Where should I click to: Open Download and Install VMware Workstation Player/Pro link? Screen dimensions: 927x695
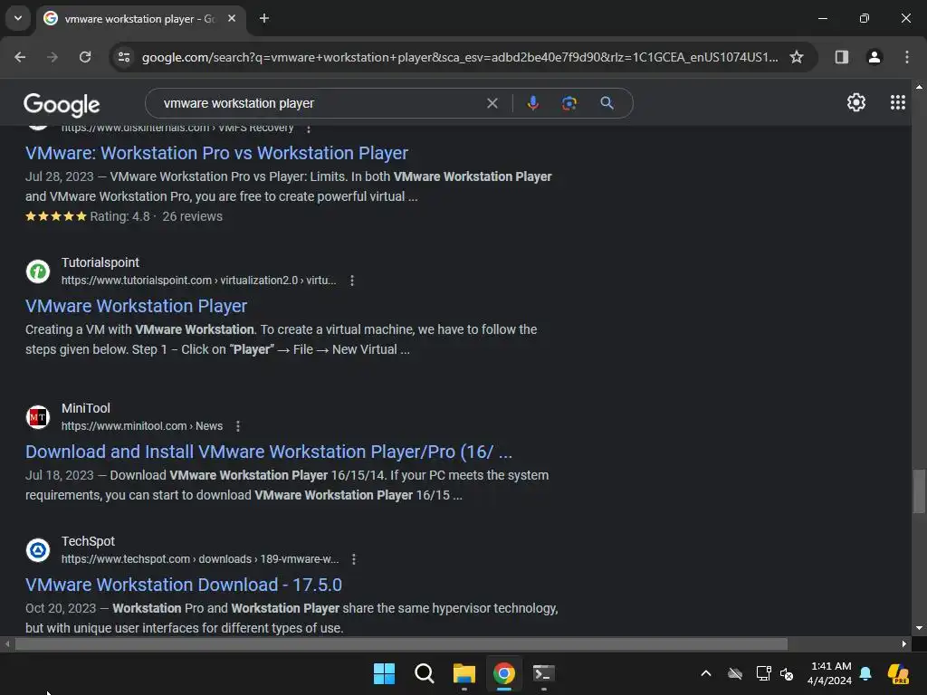(x=268, y=452)
